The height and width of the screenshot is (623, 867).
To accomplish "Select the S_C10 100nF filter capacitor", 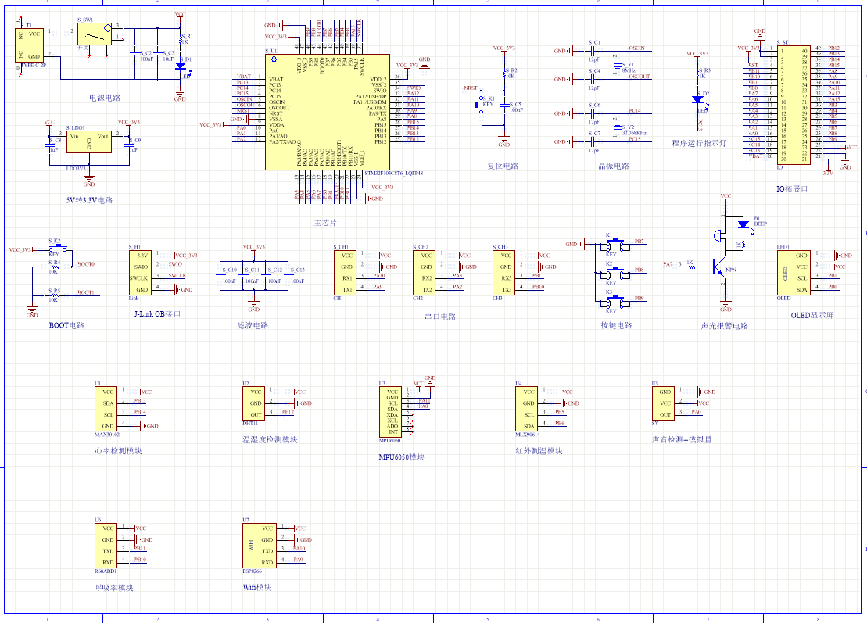I will click(220, 274).
